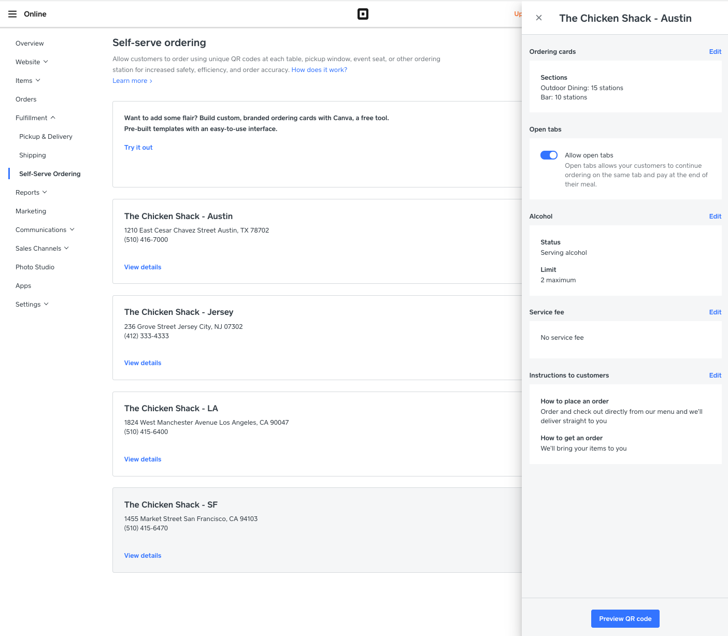728x636 pixels.
Task: Click the Preview QR code button
Action: (625, 618)
